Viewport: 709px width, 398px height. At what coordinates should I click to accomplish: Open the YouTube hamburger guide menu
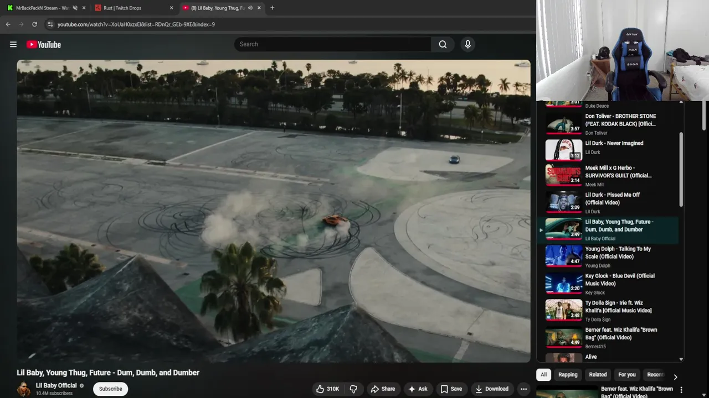13,44
